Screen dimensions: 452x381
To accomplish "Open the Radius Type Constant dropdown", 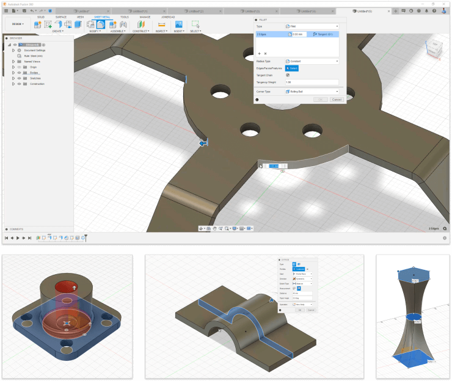I will [312, 61].
